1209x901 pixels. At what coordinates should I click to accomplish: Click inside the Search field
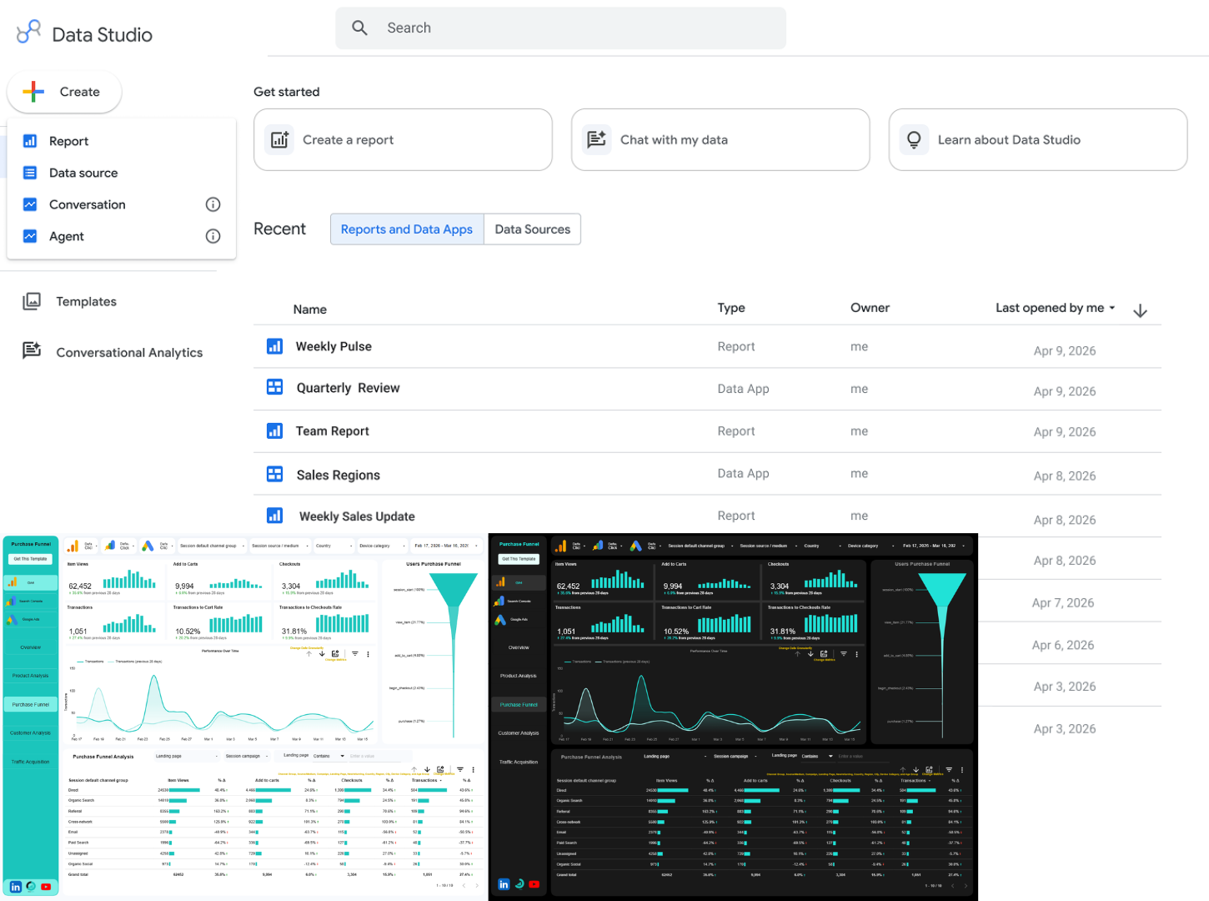tap(560, 28)
